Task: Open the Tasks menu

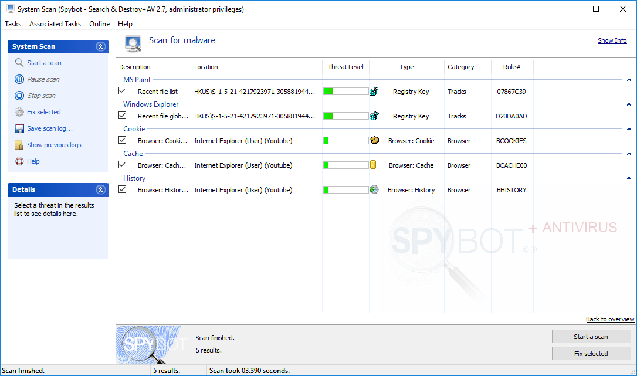Action: click(13, 24)
